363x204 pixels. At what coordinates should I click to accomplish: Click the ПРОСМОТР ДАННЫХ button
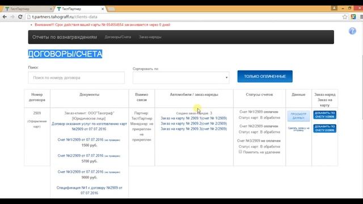click(x=298, y=116)
